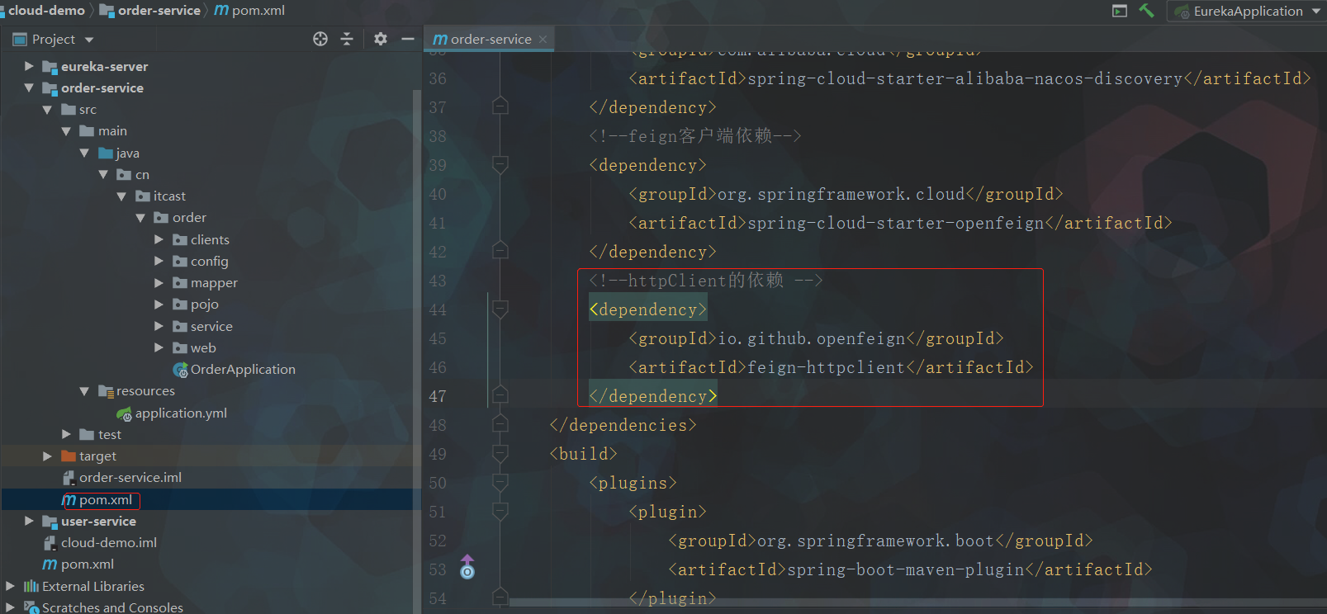Click cloud-demo in the breadcrumb bar

tap(46, 10)
